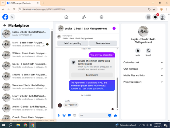This screenshot has width=170, height=128.
Task: Open the Facebook search magnifier
Action: tap(12, 17)
